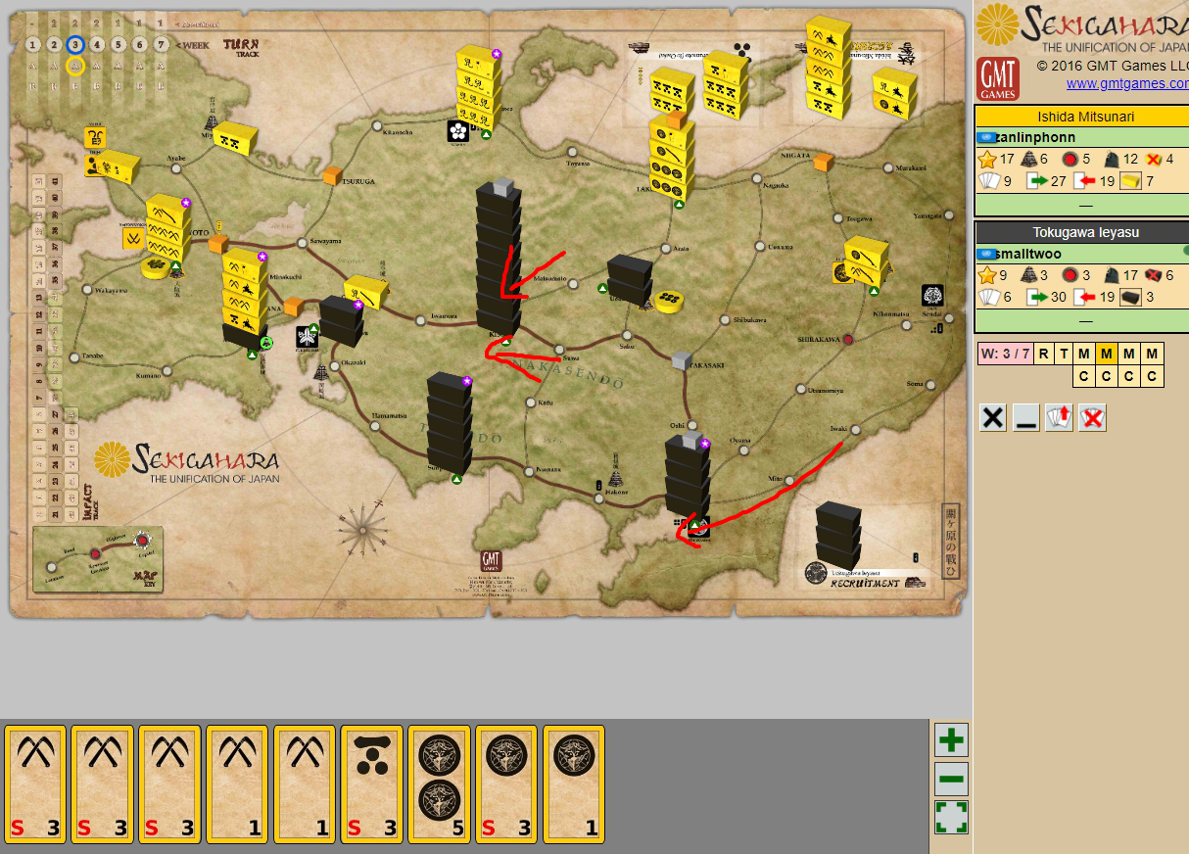Viewport: 1189px width, 854px height.
Task: Click Ishida's castle icon showing 6
Action: 1028,159
